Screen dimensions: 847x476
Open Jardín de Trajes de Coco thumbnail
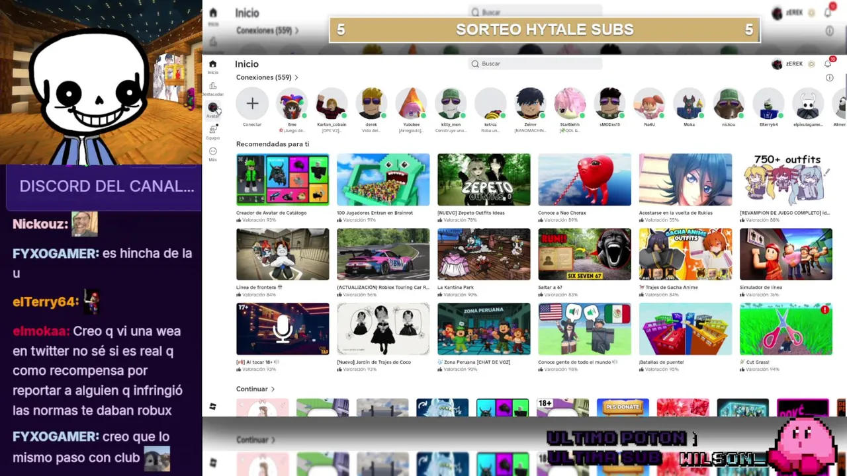click(x=383, y=329)
